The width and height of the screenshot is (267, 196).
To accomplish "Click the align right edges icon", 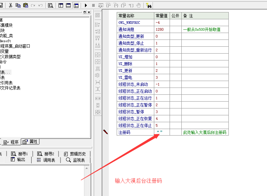I will (98, 31).
